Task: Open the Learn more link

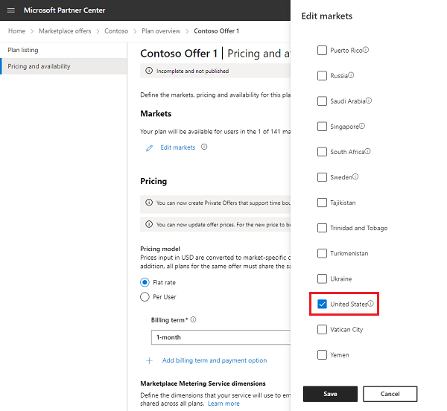Action: coord(223,404)
